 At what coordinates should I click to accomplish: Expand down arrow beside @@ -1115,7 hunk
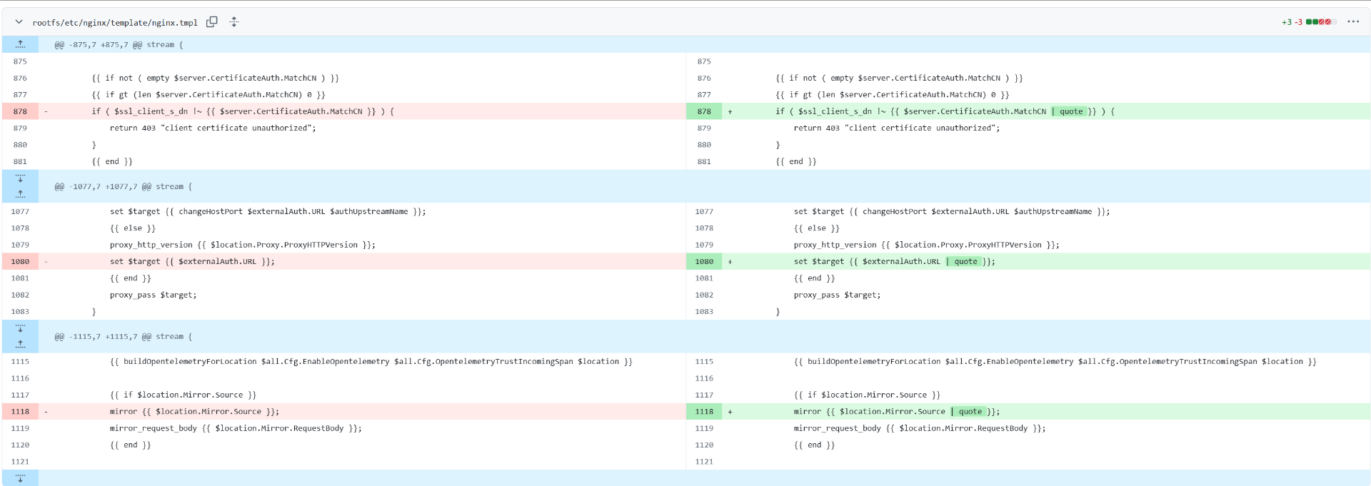pyautogui.click(x=20, y=328)
